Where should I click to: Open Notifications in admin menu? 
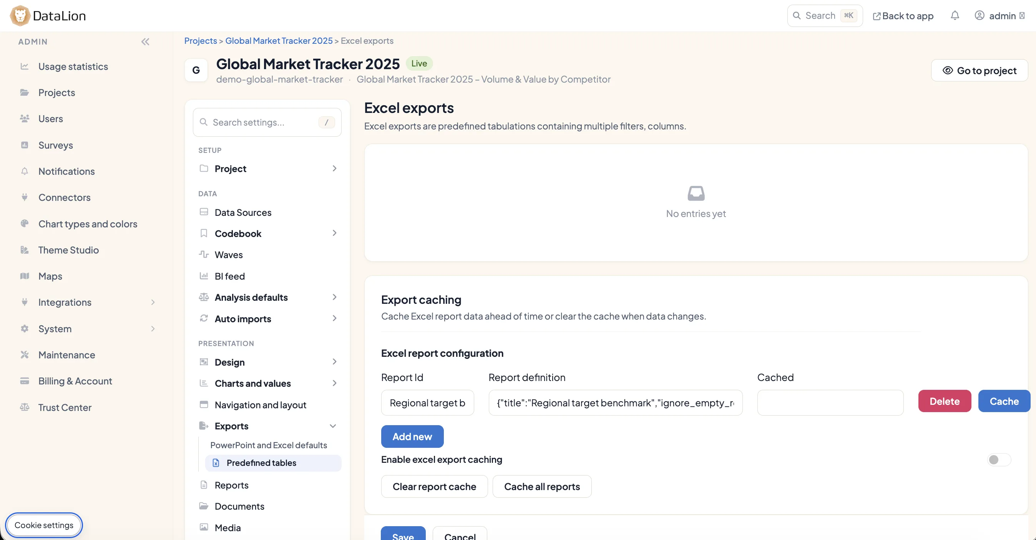(66, 171)
